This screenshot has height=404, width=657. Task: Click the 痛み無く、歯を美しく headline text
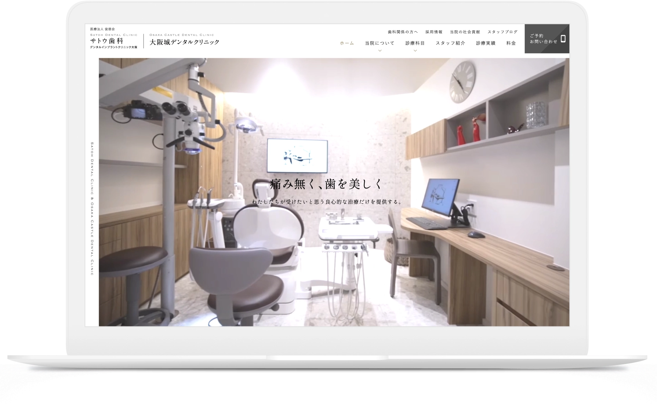click(x=326, y=184)
